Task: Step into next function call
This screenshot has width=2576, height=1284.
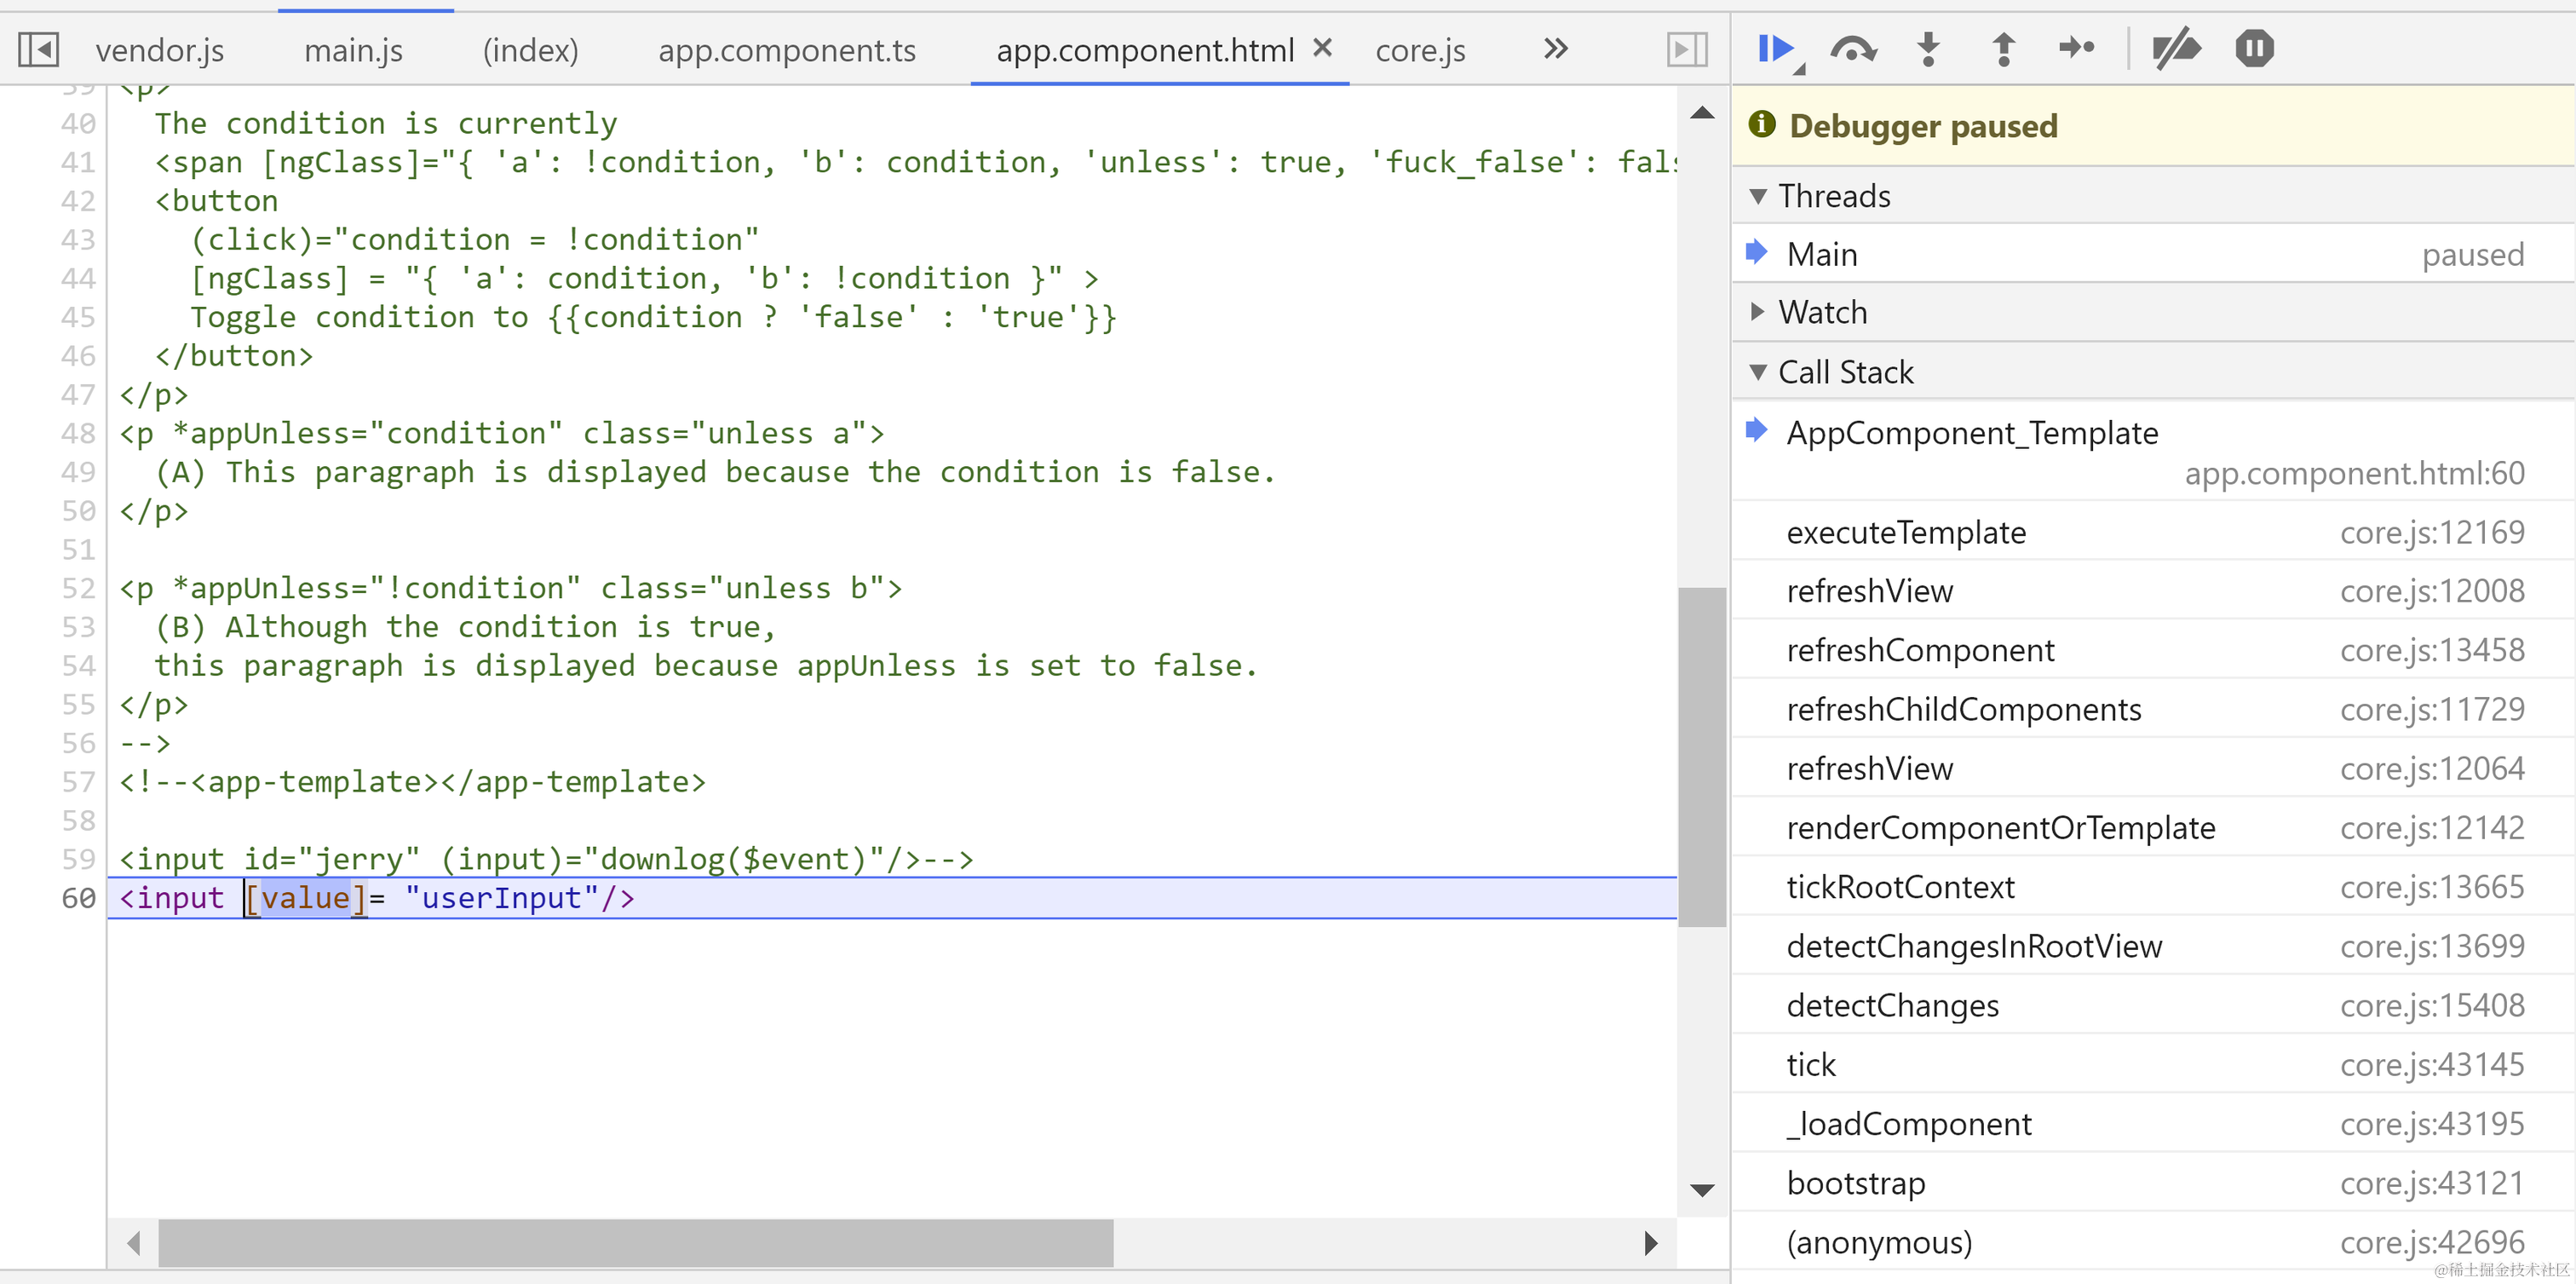Action: click(x=1928, y=48)
